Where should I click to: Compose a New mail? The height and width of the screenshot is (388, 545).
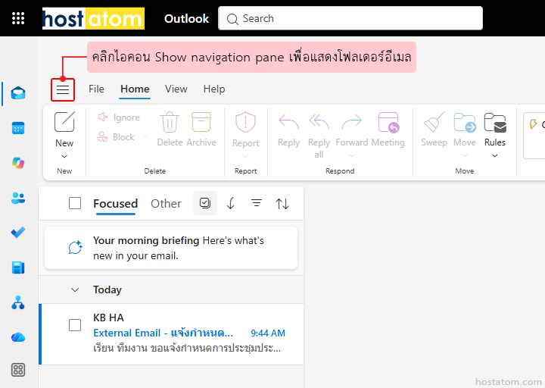point(64,130)
